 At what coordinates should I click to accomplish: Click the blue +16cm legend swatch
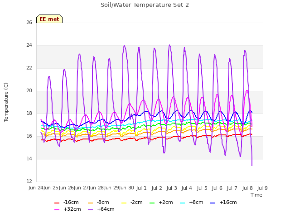click(213, 203)
